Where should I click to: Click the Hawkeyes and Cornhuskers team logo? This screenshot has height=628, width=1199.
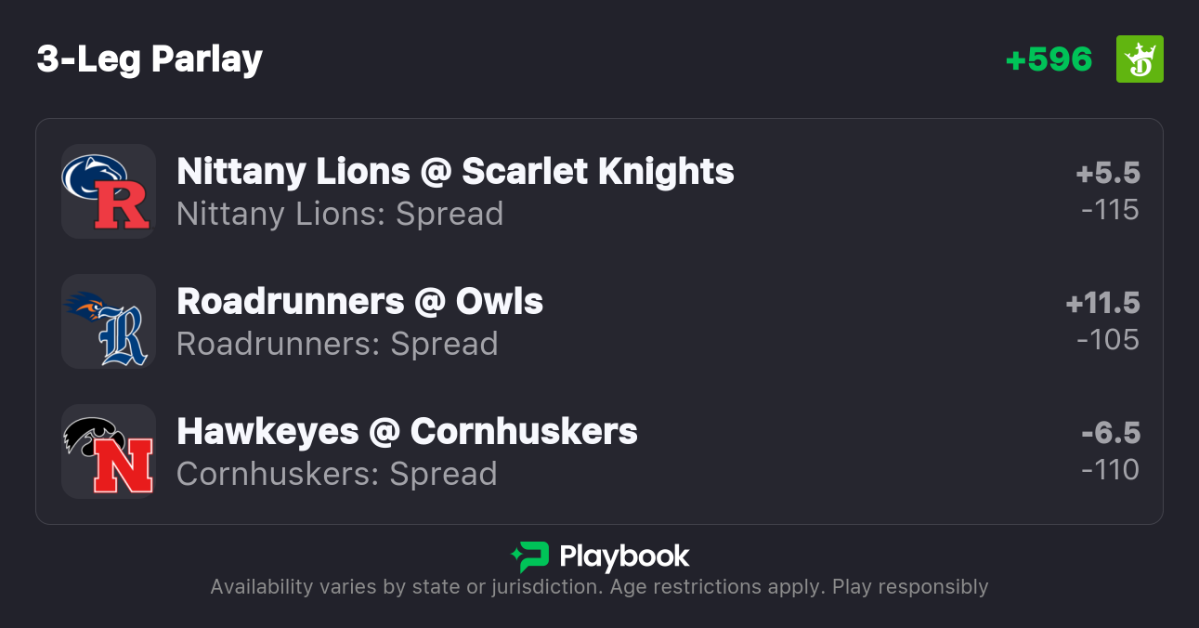[x=108, y=451]
